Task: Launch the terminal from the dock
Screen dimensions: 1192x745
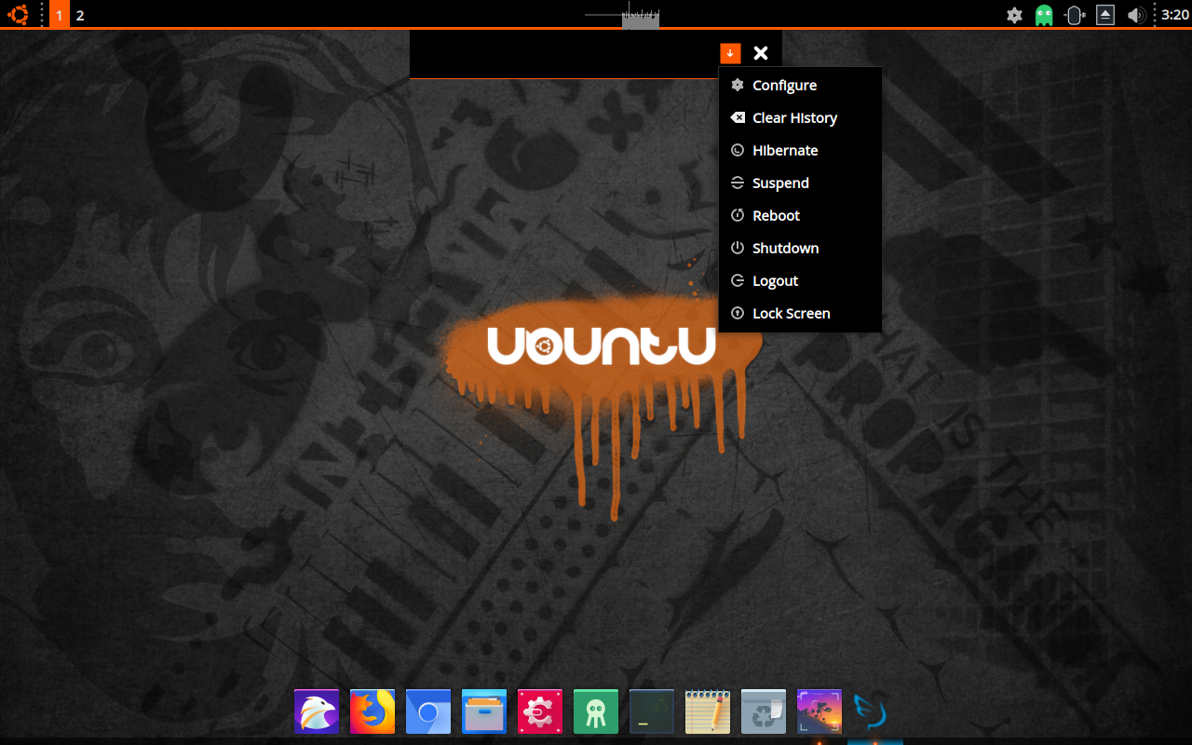Action: coord(652,711)
